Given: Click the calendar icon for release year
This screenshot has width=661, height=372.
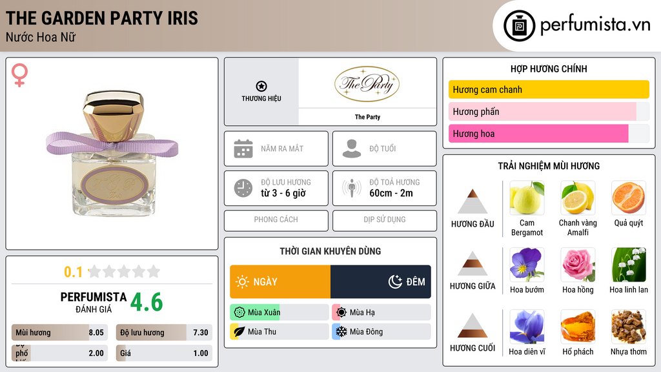Looking at the screenshot, I should (x=243, y=149).
